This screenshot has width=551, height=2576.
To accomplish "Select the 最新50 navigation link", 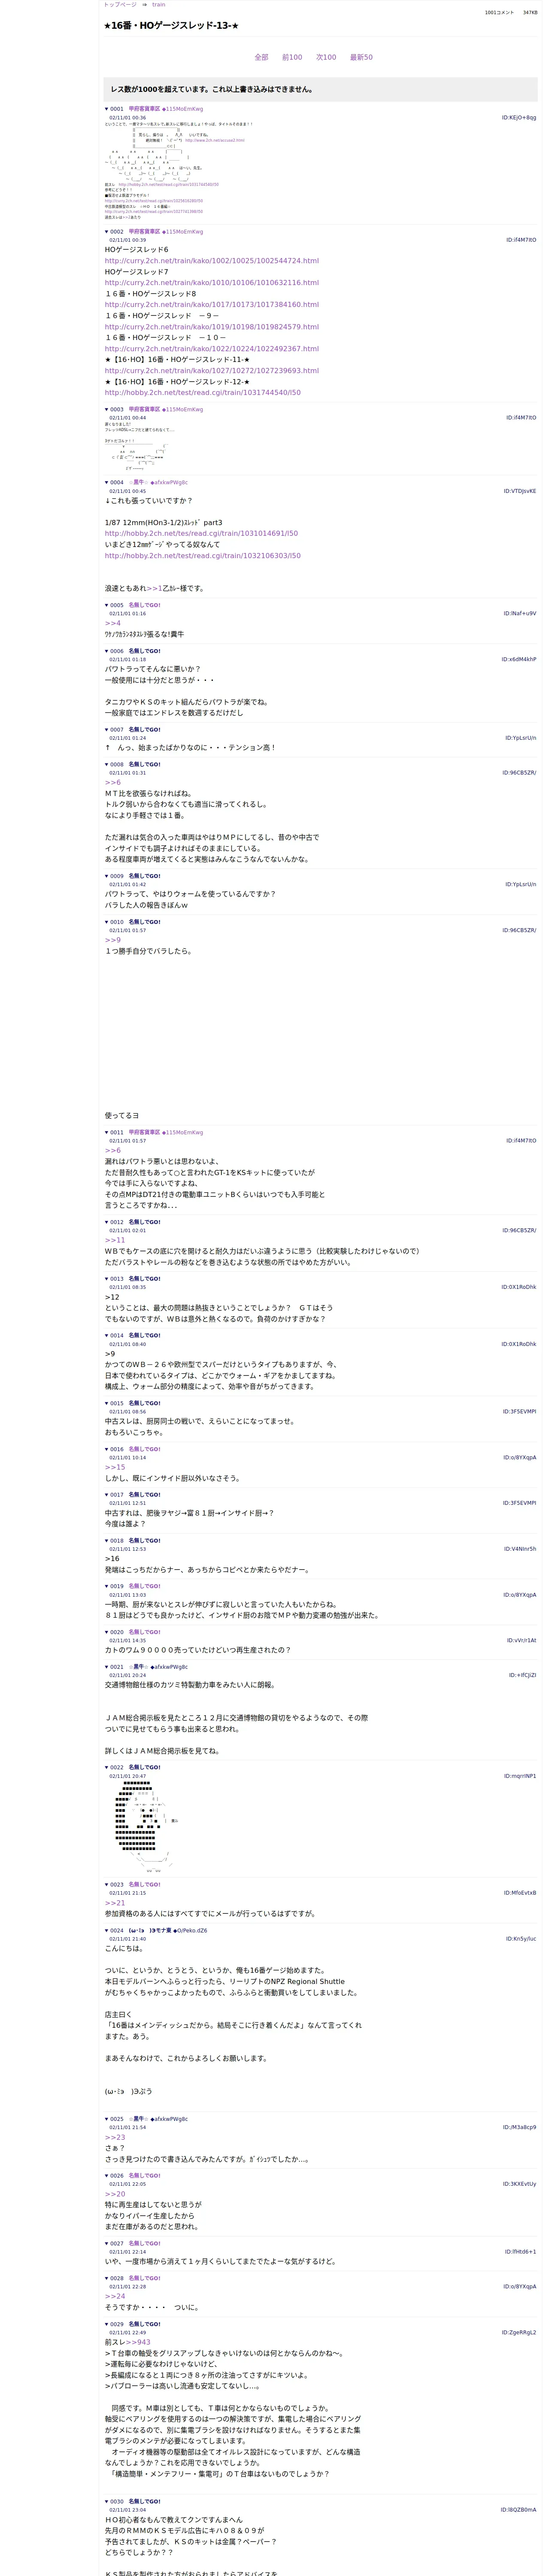I will (x=361, y=57).
